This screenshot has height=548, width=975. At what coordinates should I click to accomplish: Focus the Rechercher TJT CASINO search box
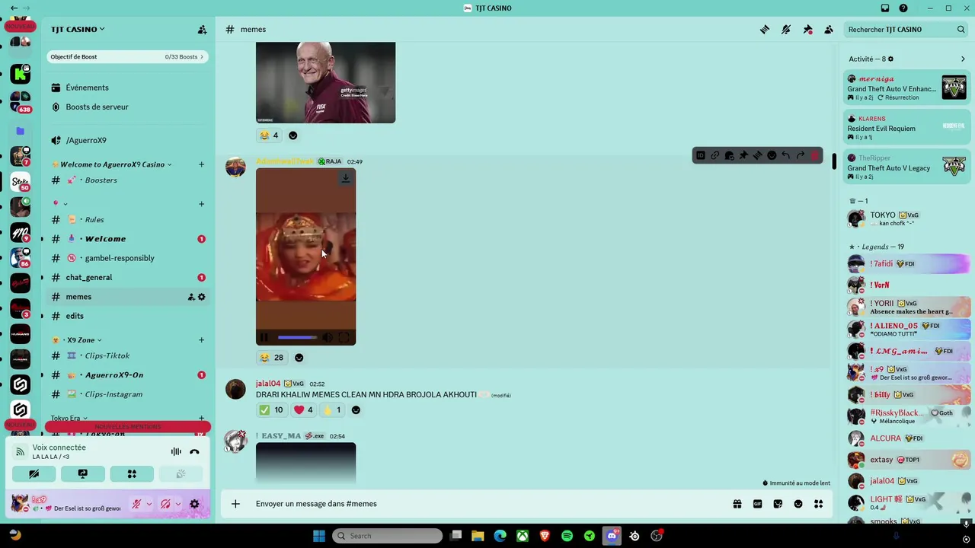pyautogui.click(x=906, y=30)
